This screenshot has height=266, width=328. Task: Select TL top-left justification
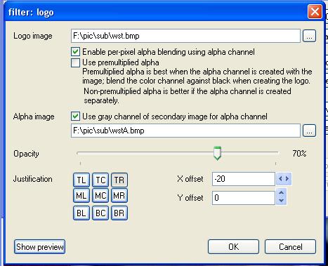pyautogui.click(x=81, y=180)
